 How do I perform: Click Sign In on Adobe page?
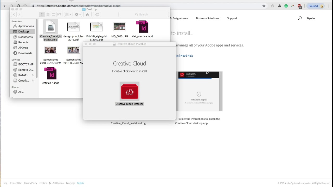311,18
